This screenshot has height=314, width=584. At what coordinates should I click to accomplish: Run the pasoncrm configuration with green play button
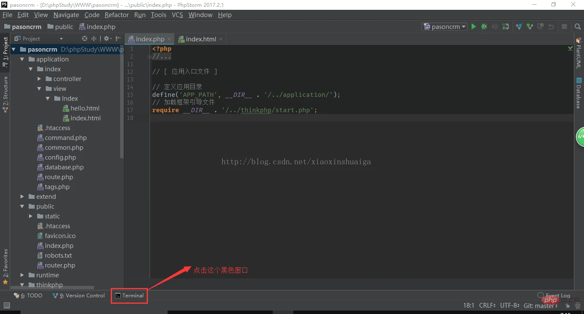474,26
